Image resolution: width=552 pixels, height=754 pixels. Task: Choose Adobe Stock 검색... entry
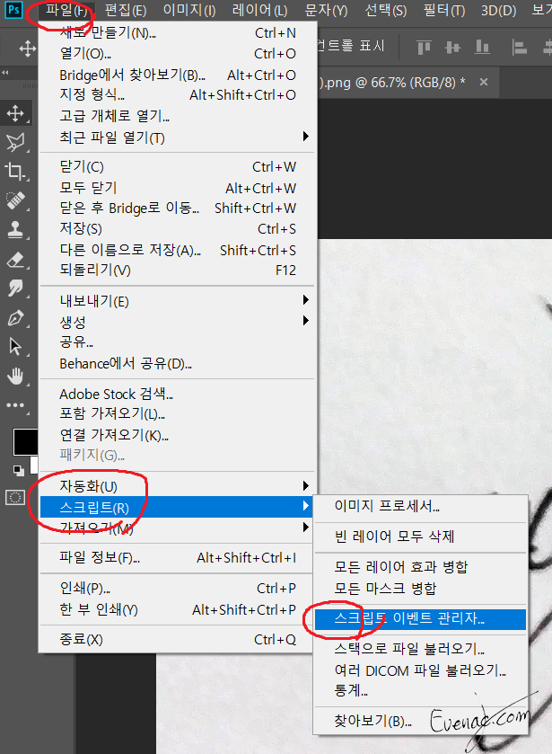[178, 394]
